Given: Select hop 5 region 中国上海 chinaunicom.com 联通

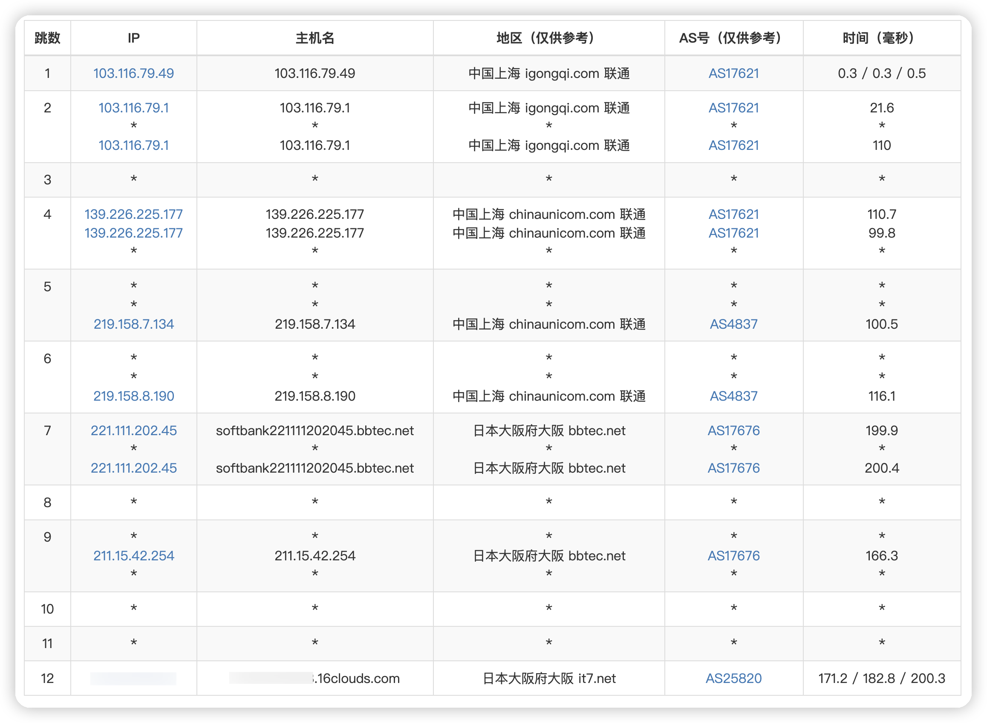Looking at the screenshot, I should 548,324.
